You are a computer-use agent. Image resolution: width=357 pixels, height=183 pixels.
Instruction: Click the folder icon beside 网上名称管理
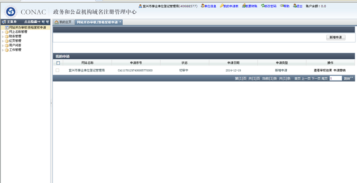(x=7, y=32)
